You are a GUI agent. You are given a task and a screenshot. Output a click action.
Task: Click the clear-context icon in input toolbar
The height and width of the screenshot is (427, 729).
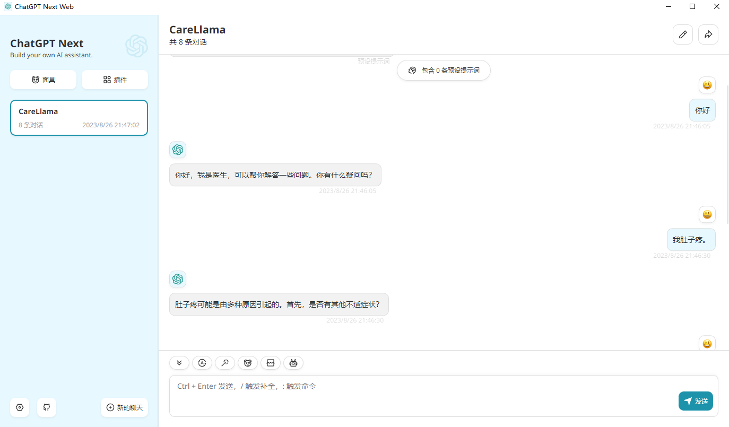pos(271,363)
